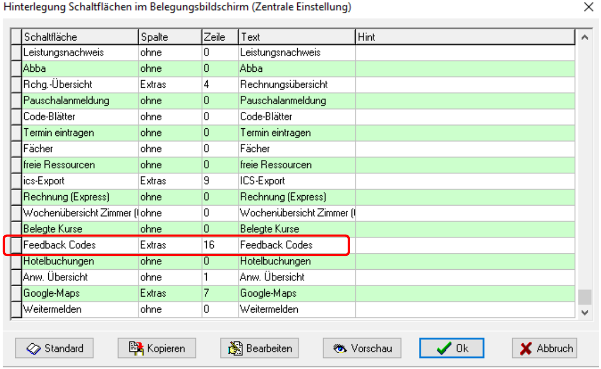Select Google-Maps in the Schaltfläche column
601x369 pixels.
click(80, 293)
